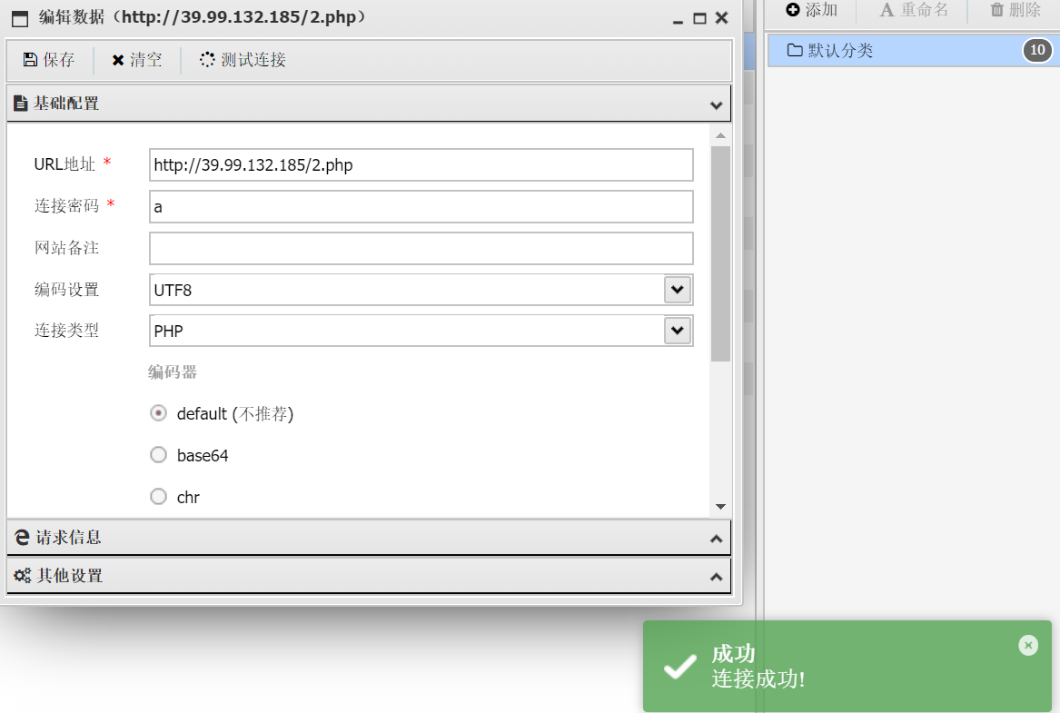Focus the 连接密码 password field
The width and height of the screenshot is (1060, 713).
[x=421, y=207]
